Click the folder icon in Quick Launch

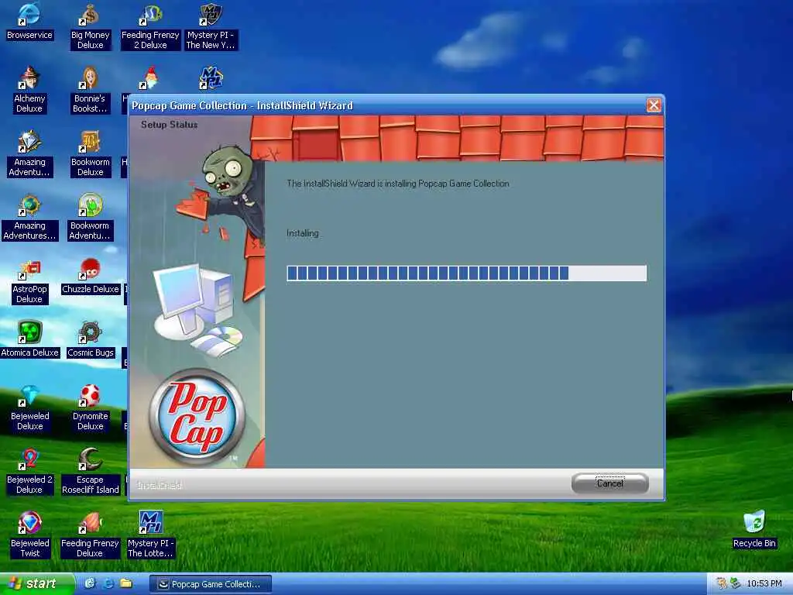tap(126, 583)
